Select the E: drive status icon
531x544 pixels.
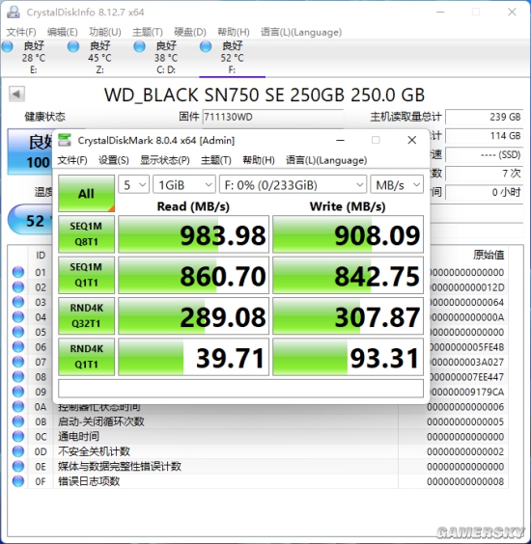8,46
